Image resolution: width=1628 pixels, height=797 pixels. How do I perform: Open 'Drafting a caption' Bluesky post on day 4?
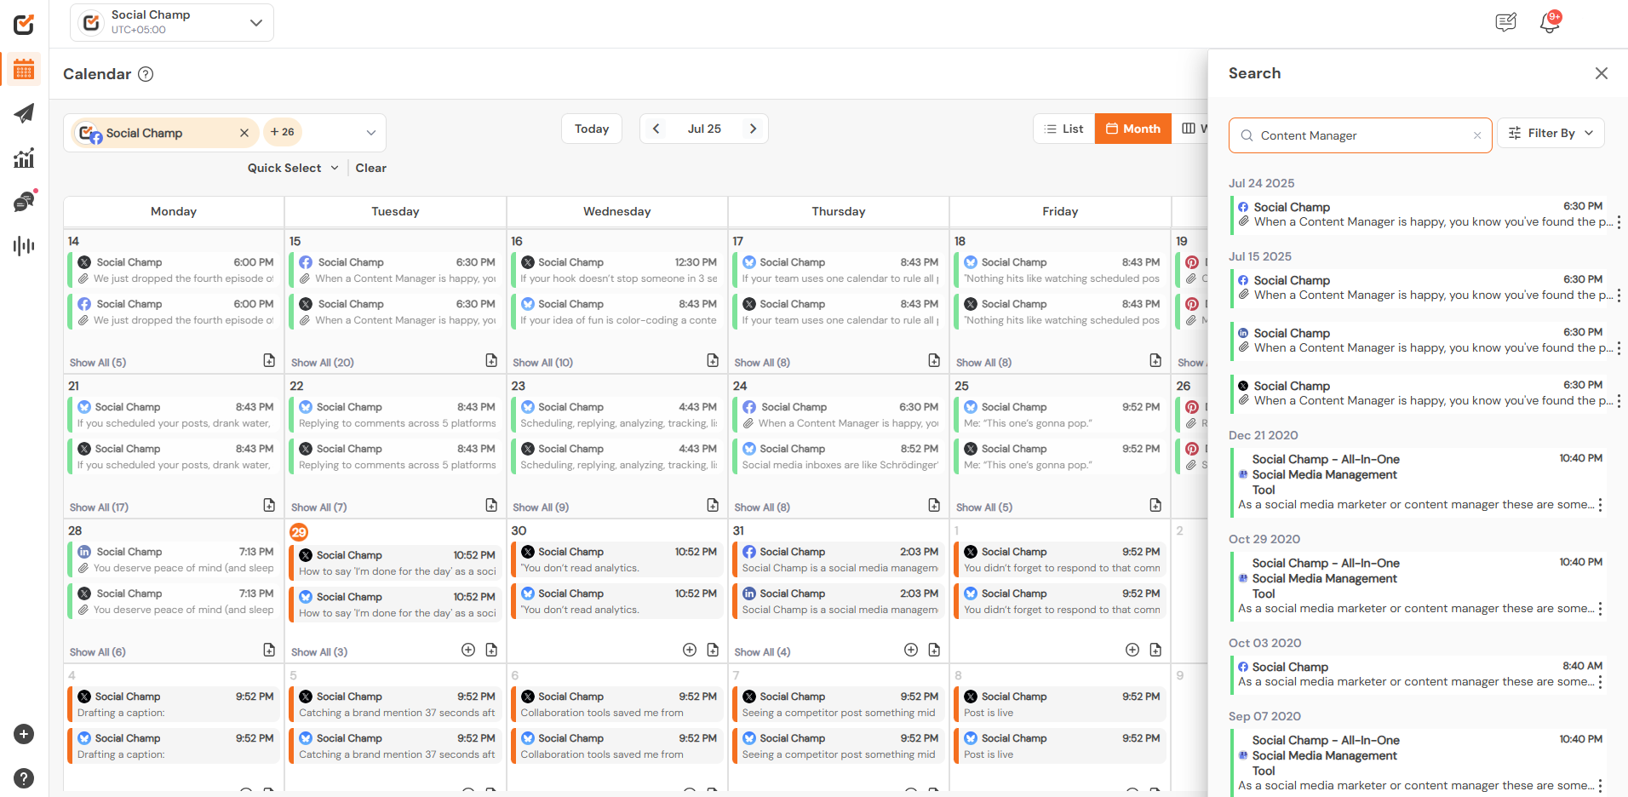(x=174, y=746)
